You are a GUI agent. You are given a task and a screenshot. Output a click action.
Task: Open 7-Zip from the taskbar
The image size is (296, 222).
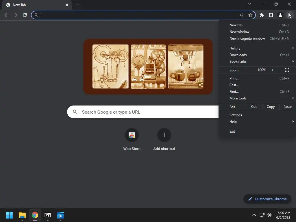click(x=48, y=215)
